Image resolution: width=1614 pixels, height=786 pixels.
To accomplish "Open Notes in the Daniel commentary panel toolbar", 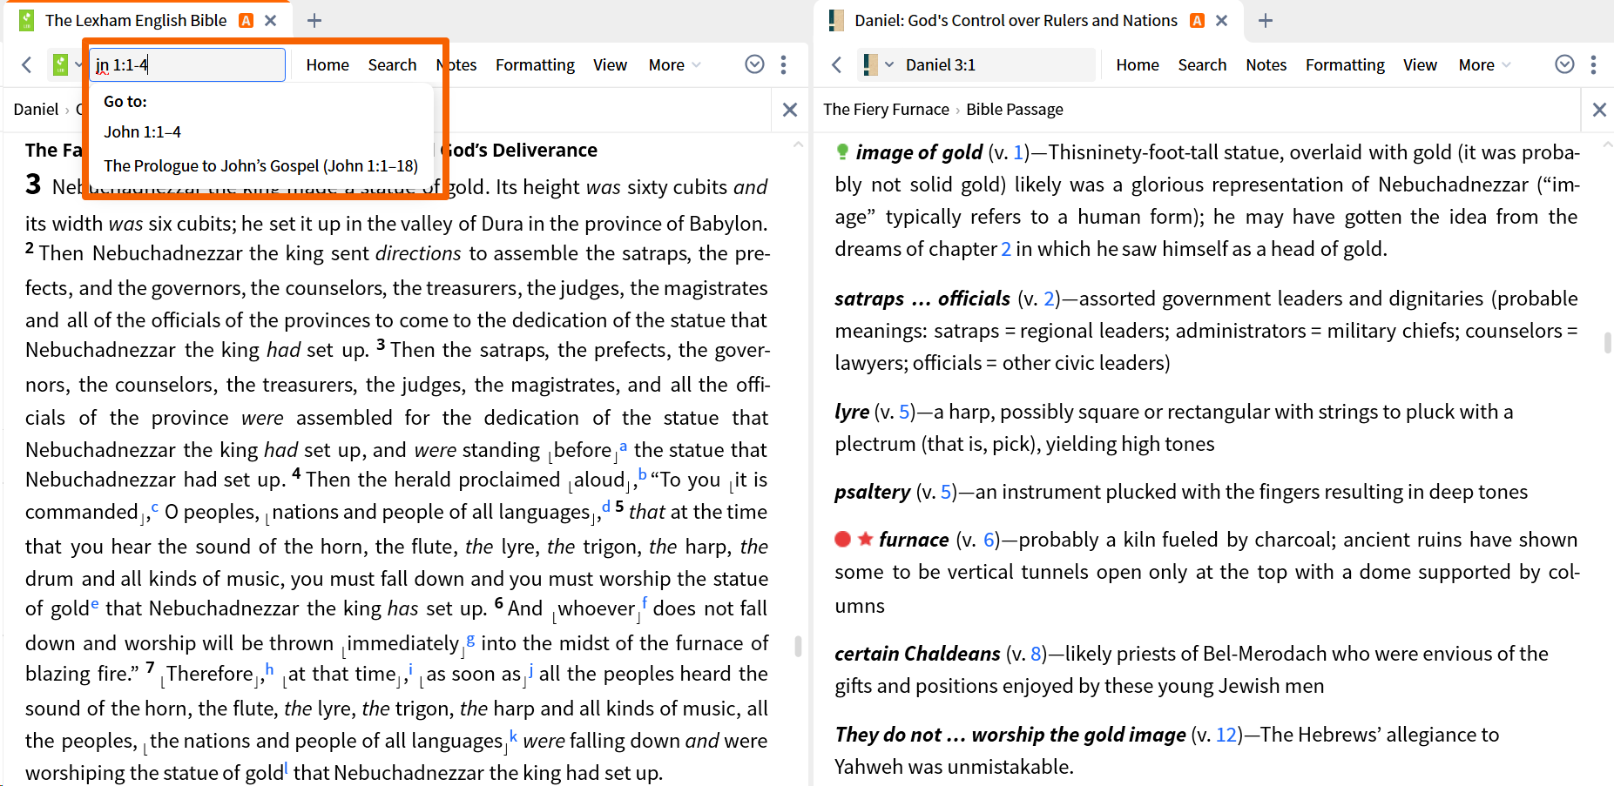I will pyautogui.click(x=1266, y=64).
